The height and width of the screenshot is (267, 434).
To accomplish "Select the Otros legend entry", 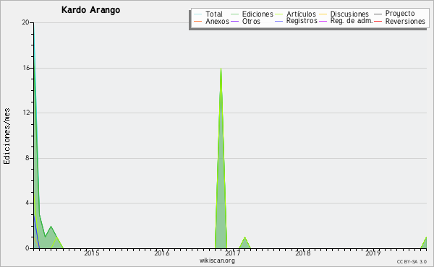I will pos(251,21).
